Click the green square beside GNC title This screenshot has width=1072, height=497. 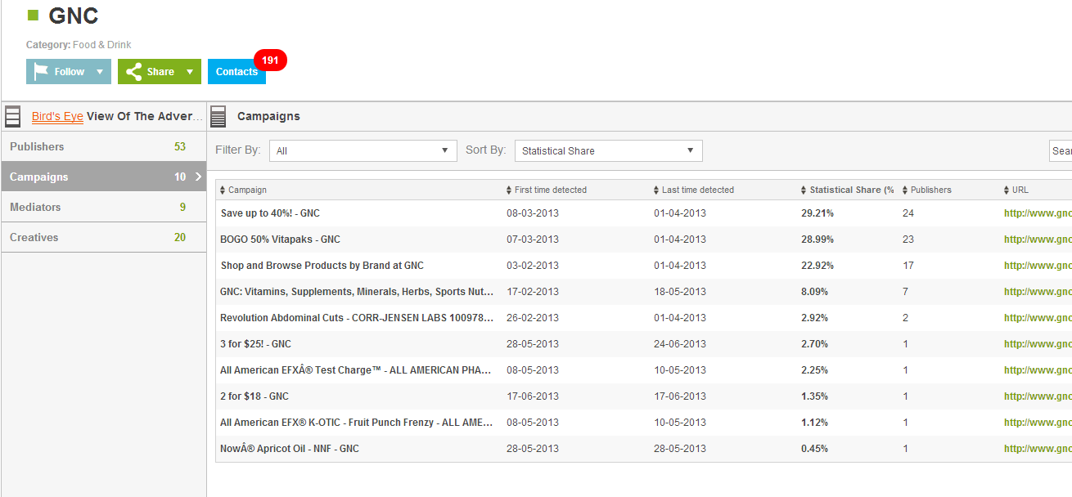coord(34,15)
